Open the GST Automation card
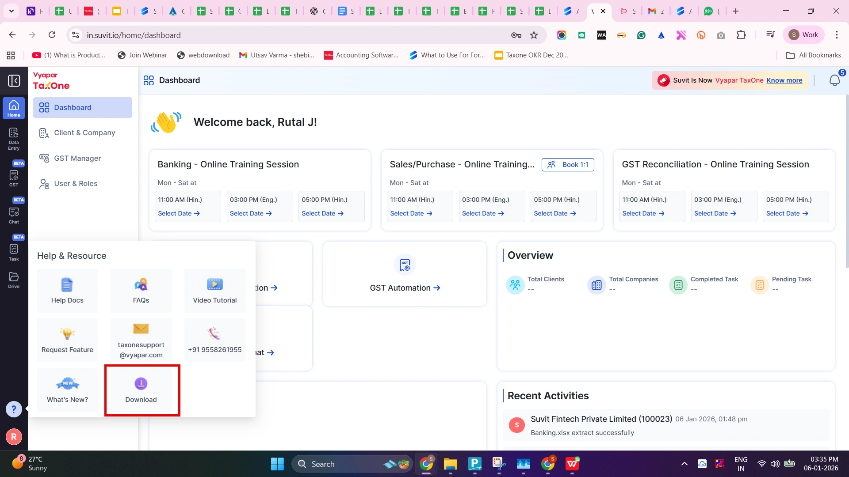Screen dimensions: 849x477 click(x=405, y=288)
